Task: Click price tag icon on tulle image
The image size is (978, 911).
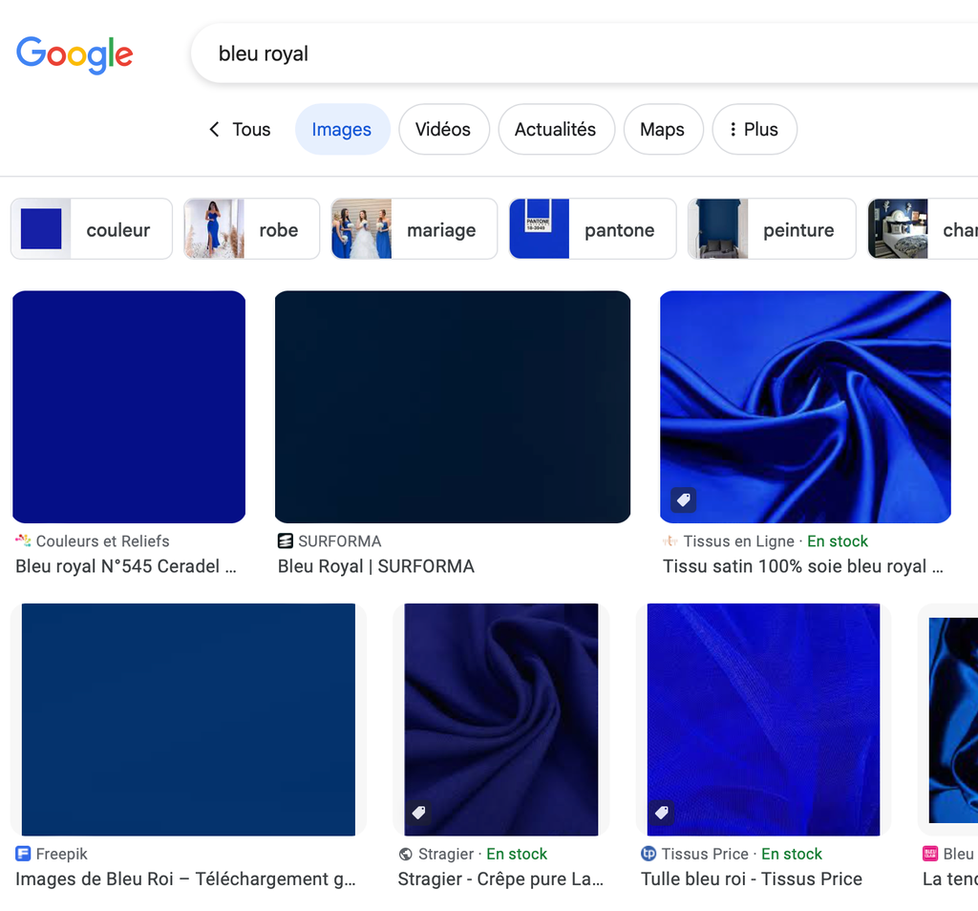Action: click(x=661, y=813)
